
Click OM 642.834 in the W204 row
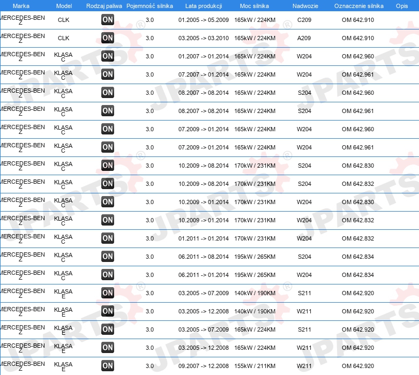point(358,275)
